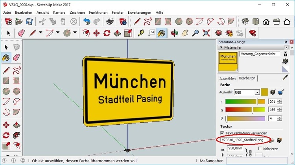Open the Erweiterungen menu
The image size is (295, 165).
[139, 13]
